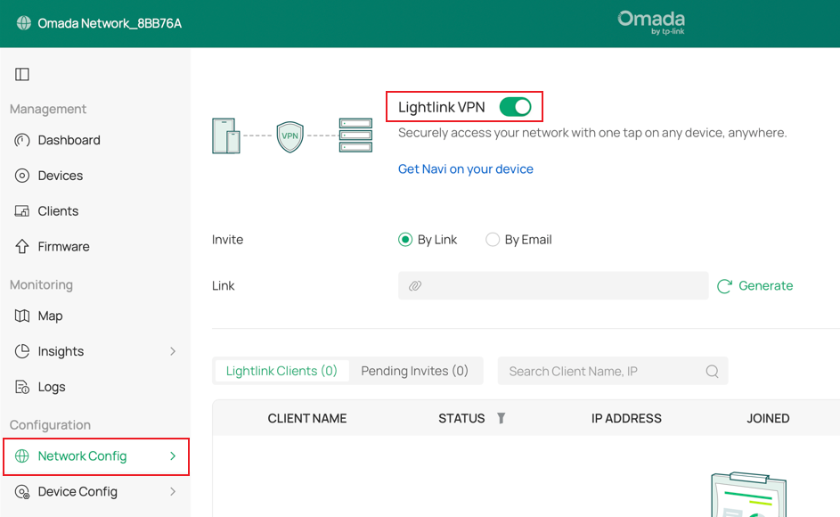Open the Get Navi on your device link
This screenshot has height=517, width=840.
[465, 168]
